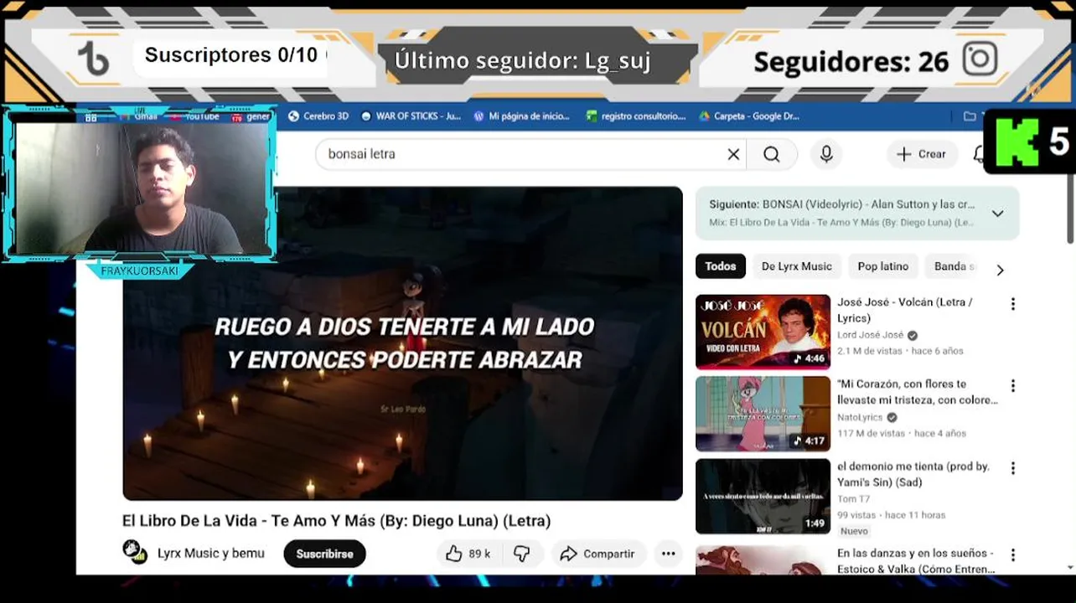The height and width of the screenshot is (603, 1076).
Task: Select the De Lyrx Music filter chip
Action: [x=796, y=266]
